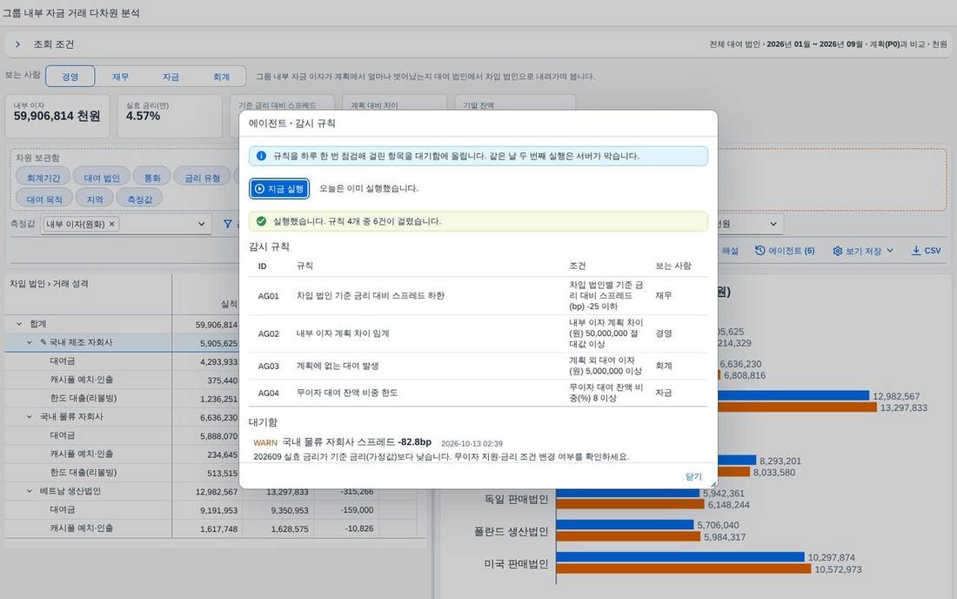957x599 pixels.
Task: Select the 경영 viewer tab
Action: point(70,77)
